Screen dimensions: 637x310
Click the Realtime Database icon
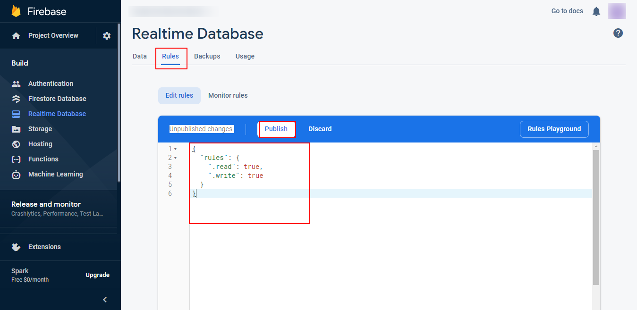(16, 114)
